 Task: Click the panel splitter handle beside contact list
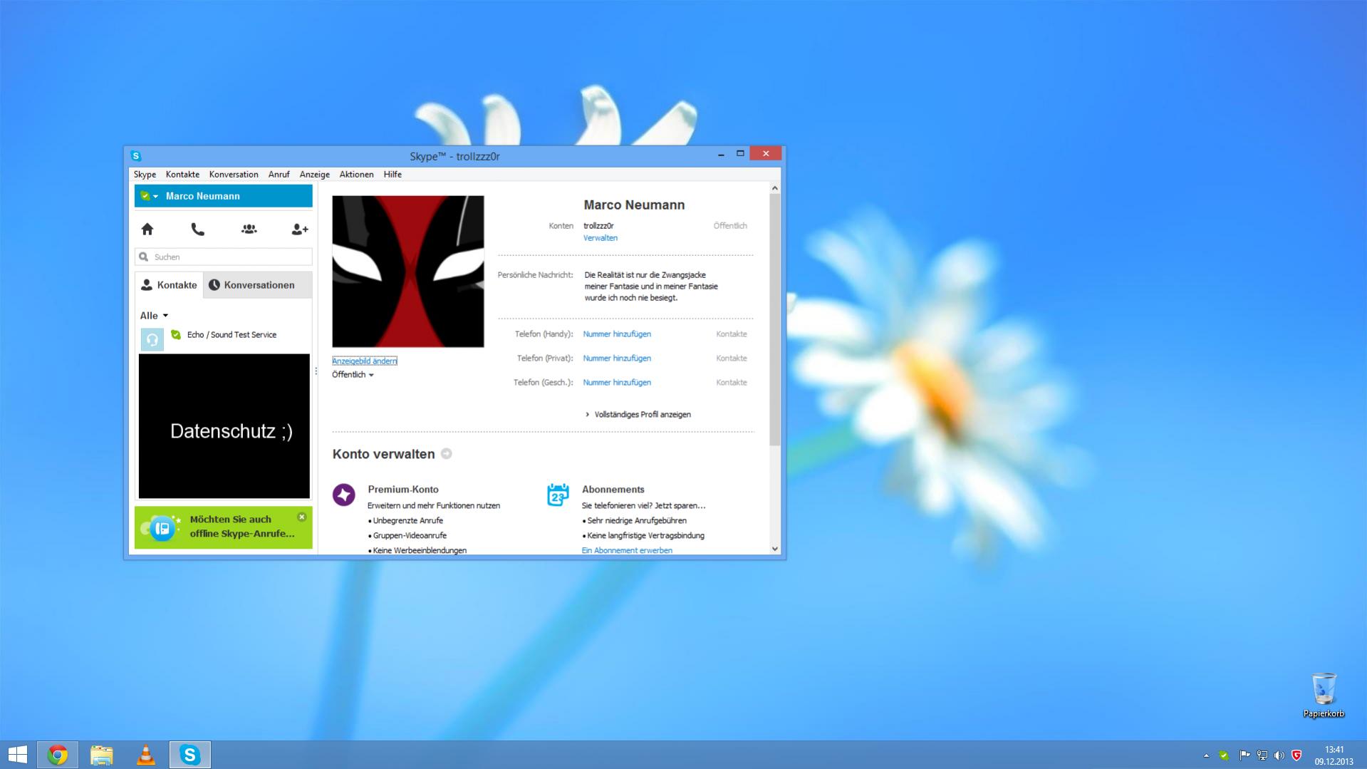[316, 371]
